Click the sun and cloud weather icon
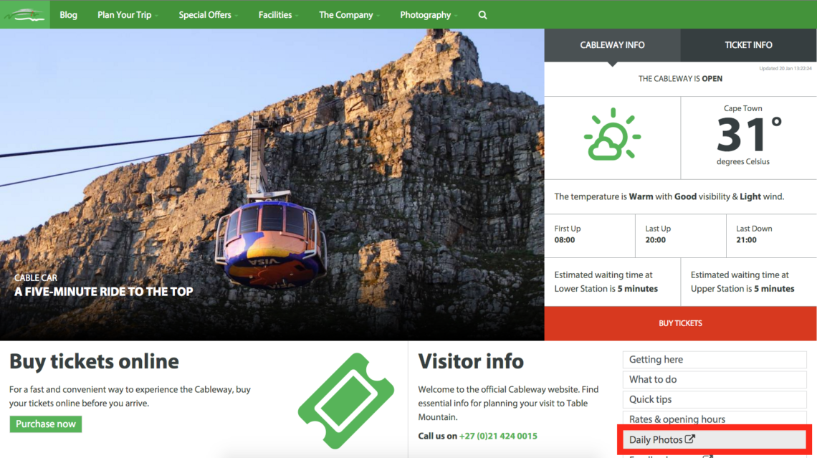 click(x=612, y=135)
